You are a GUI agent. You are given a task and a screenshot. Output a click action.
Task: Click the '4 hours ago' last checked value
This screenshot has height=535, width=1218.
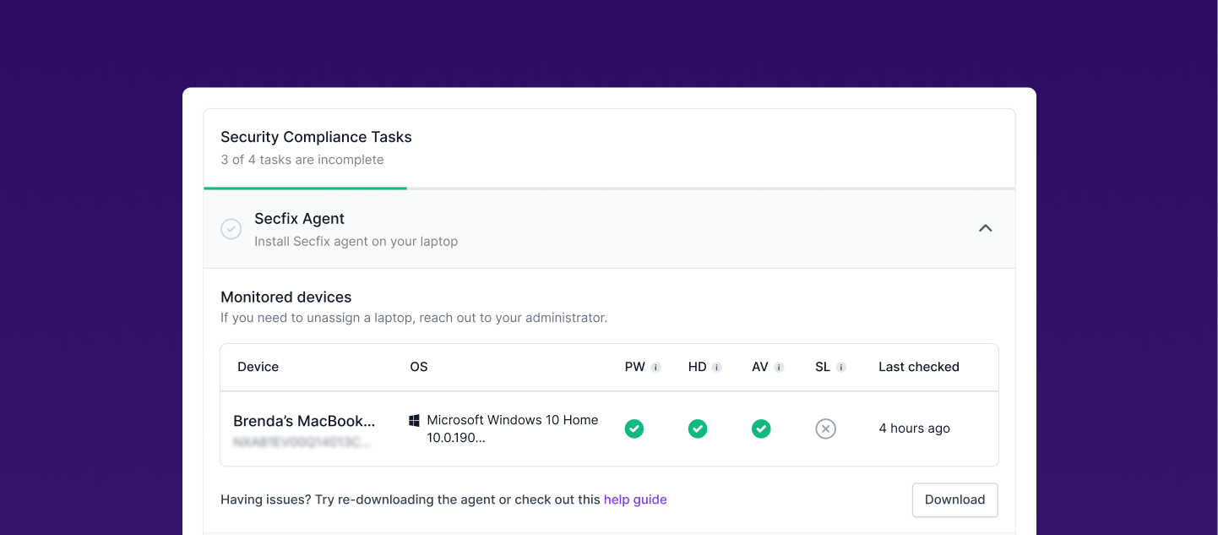pos(914,429)
